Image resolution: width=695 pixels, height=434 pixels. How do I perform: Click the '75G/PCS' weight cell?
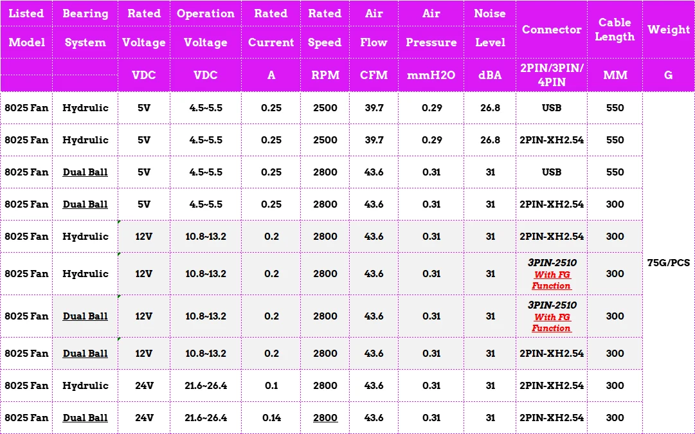pos(668,263)
